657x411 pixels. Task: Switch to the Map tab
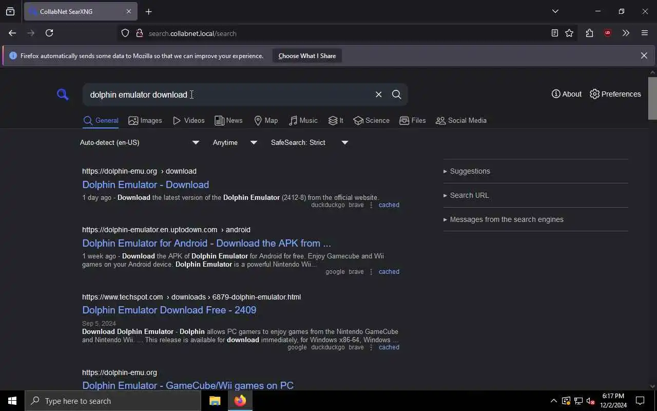[266, 121]
